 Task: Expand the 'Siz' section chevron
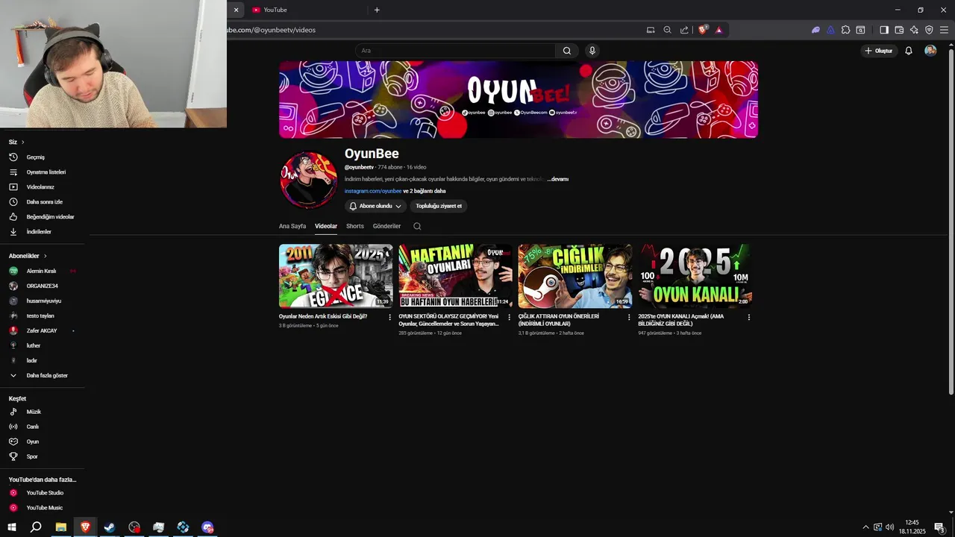(x=22, y=142)
